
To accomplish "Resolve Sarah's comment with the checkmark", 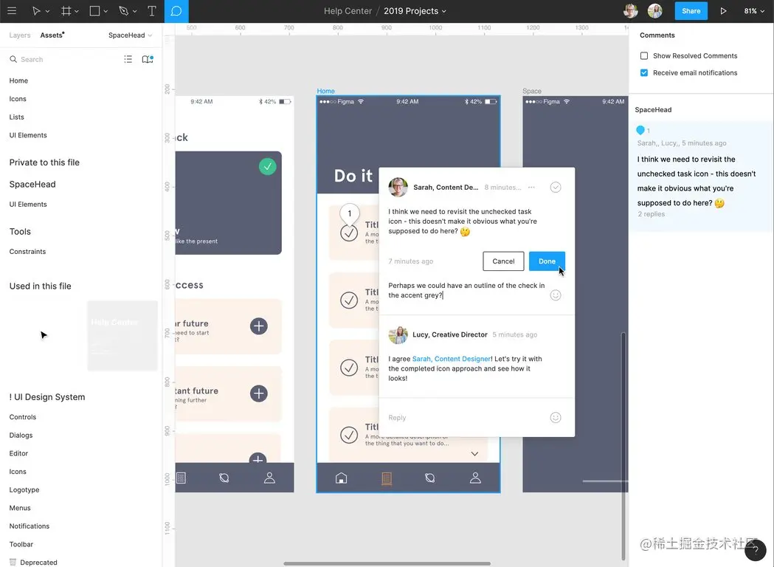I will coord(556,188).
